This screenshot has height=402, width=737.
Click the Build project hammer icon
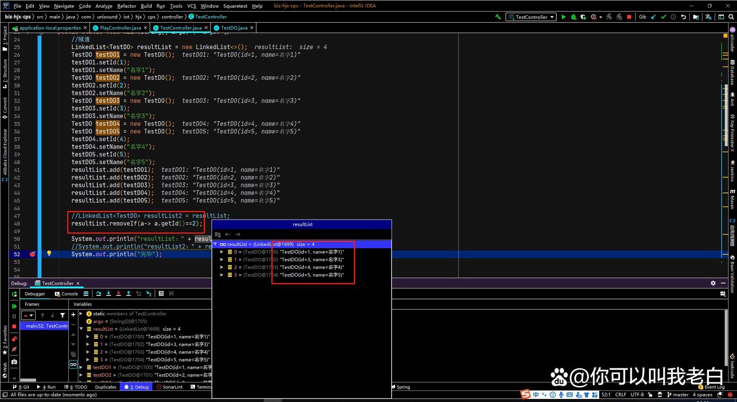point(498,17)
